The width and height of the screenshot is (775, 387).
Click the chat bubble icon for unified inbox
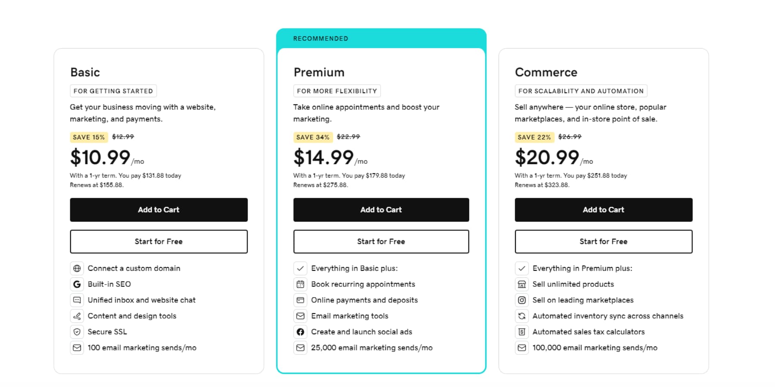pyautogui.click(x=77, y=300)
